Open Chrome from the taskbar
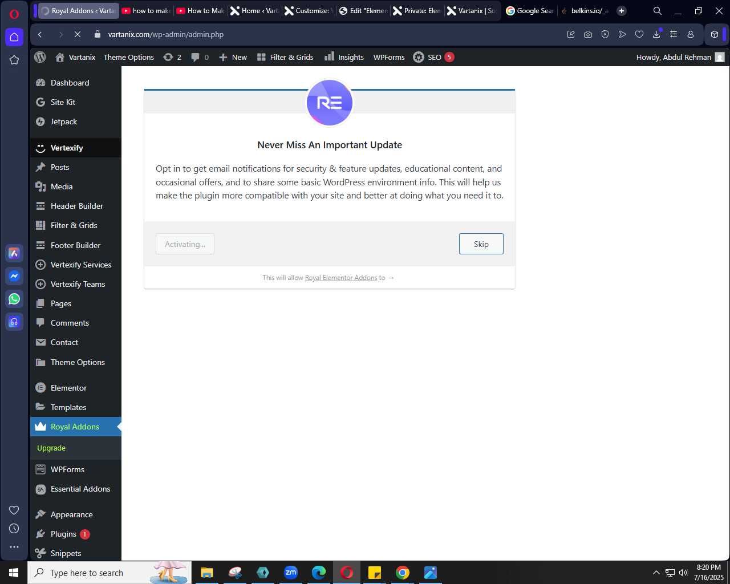Screen dimensions: 730x584 point(403,573)
